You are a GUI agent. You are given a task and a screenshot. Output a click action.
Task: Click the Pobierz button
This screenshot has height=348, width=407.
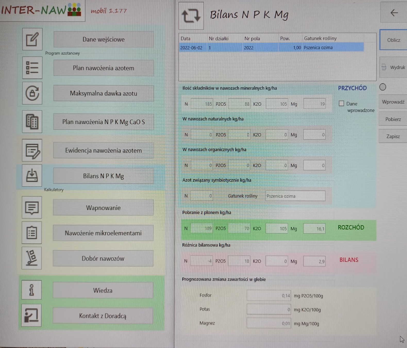tap(393, 119)
